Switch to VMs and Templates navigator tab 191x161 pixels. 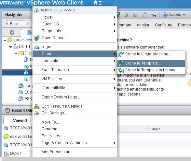pos(29,33)
